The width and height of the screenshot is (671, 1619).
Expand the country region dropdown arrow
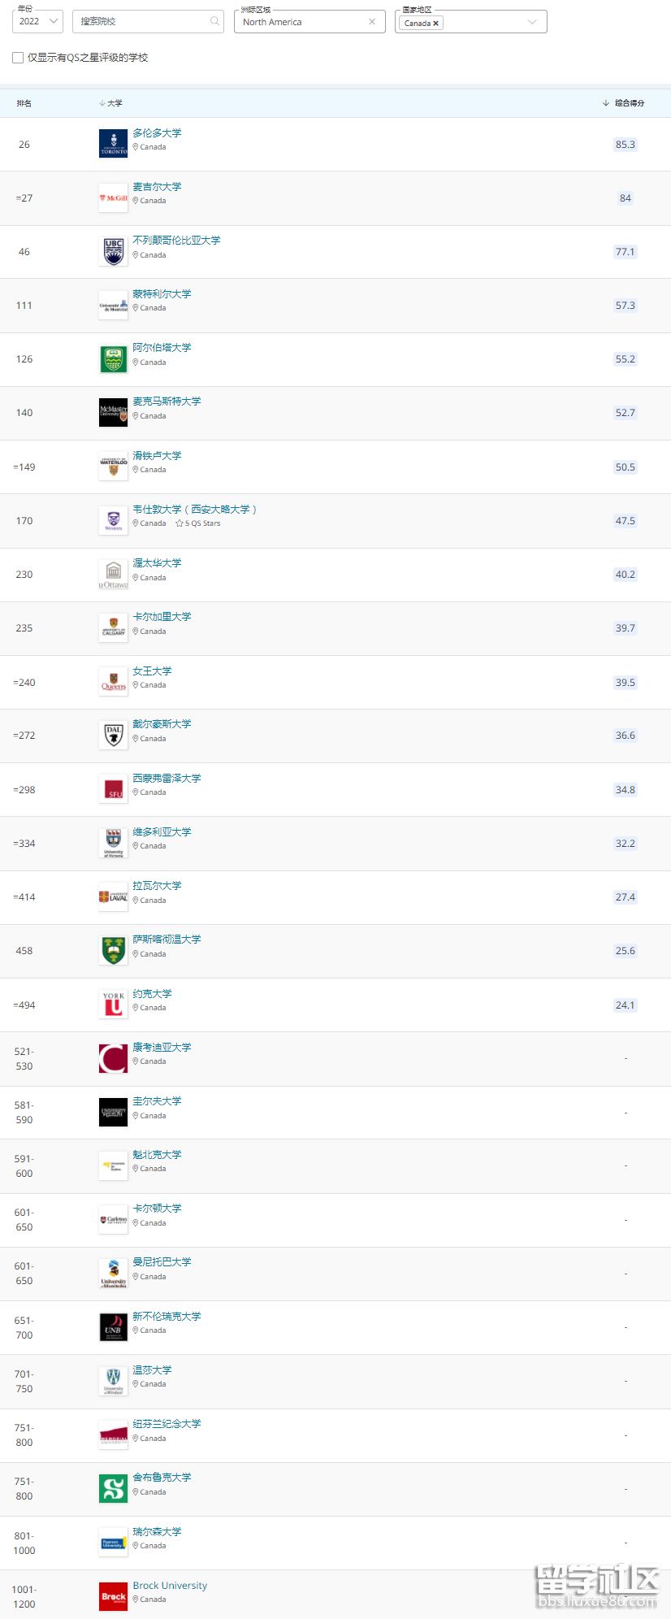[532, 22]
